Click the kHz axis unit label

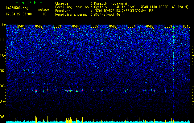3,25
